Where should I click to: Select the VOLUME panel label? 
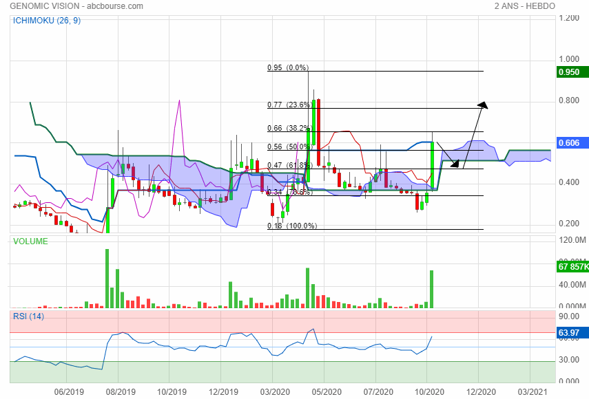[30, 241]
